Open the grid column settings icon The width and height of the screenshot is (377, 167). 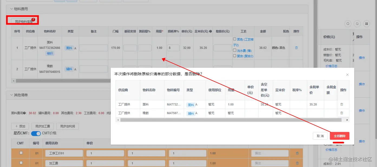pos(367,24)
